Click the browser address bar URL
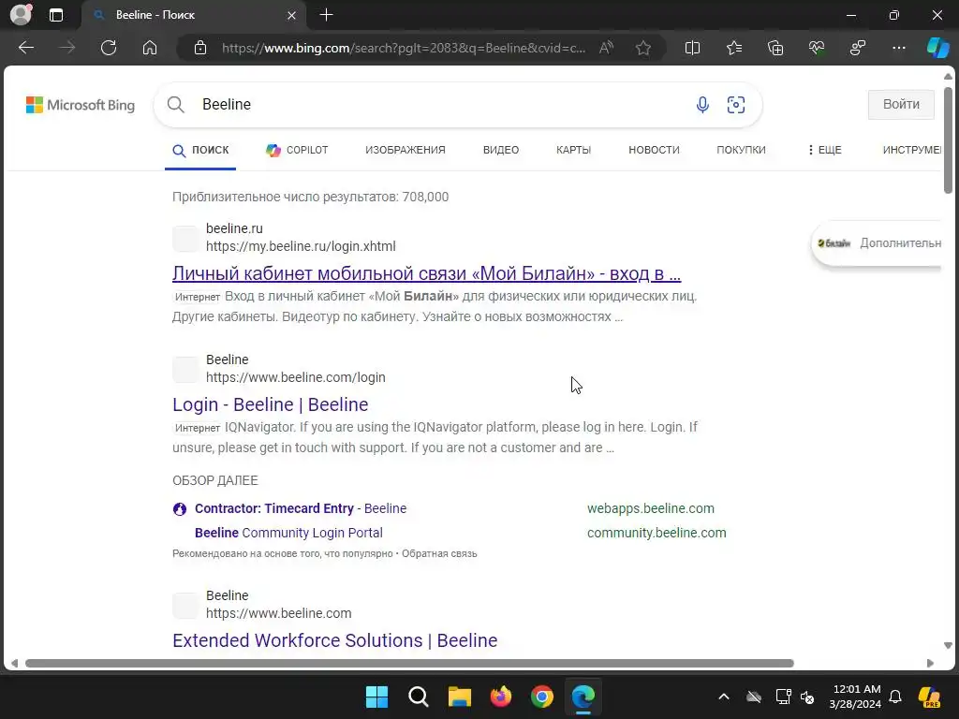959x719 pixels. pos(404,48)
